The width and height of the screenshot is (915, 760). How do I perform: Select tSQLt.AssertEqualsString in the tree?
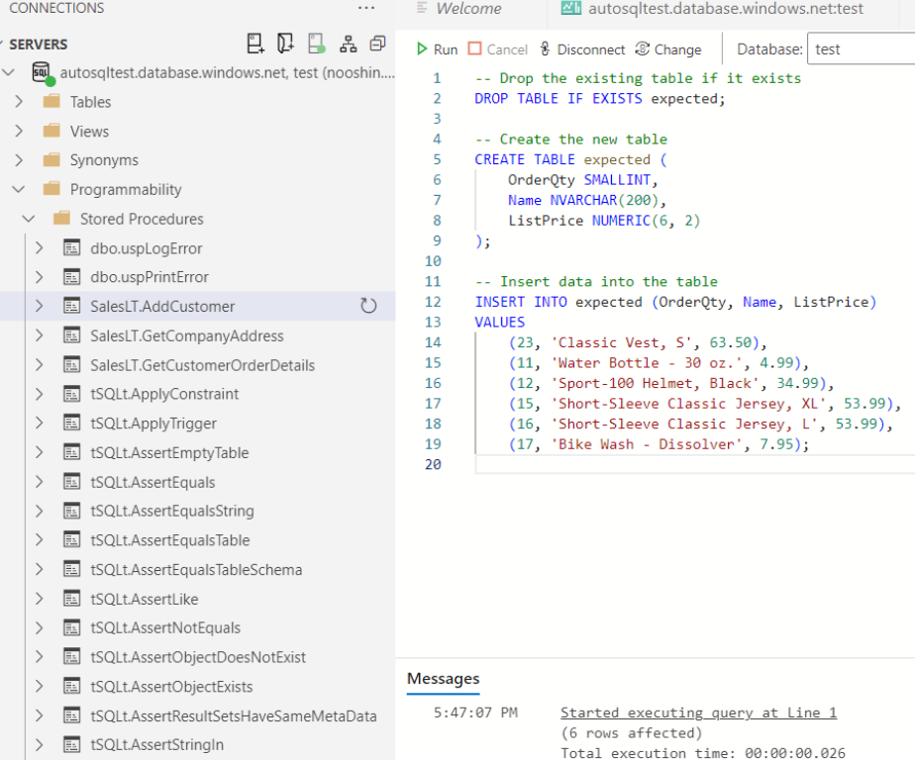172,511
